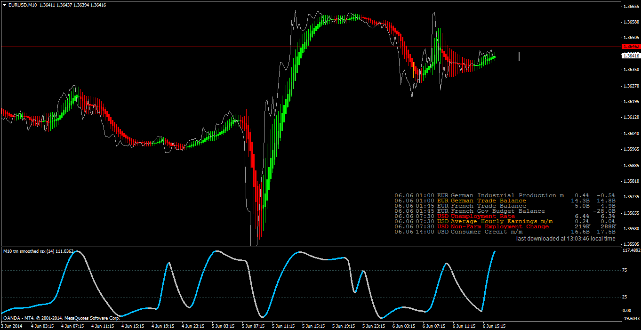This screenshot has height=330, width=641.
Task: Click the '4 Jun 03:15' time axis label
Action: pos(42,326)
